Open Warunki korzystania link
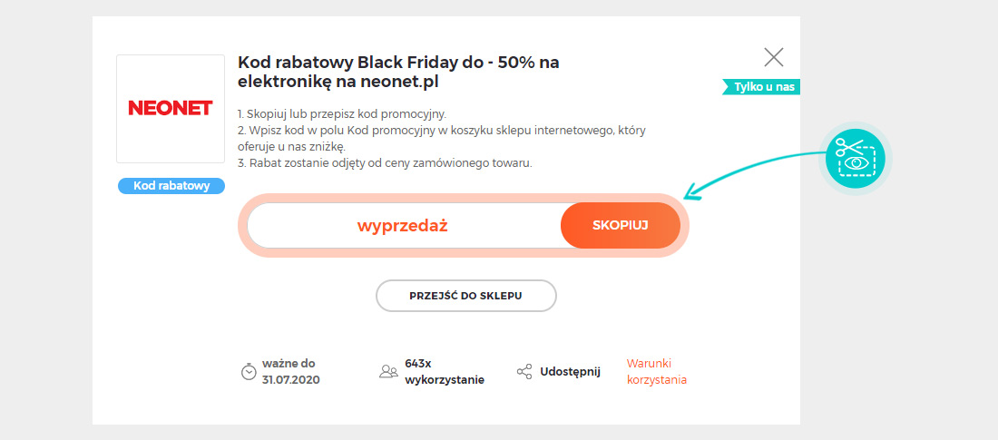This screenshot has width=998, height=440. (657, 372)
